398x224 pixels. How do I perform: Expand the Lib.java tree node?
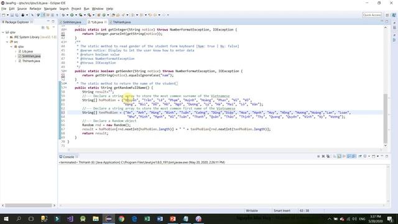16,52
